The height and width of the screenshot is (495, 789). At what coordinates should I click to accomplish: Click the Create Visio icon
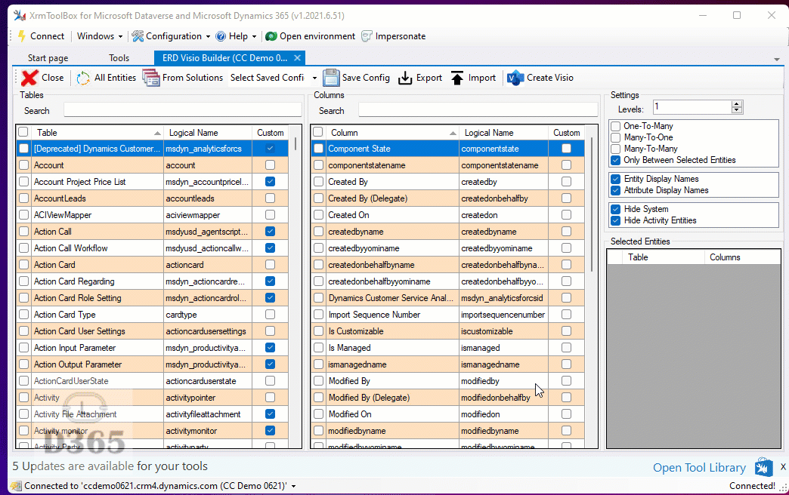point(515,78)
